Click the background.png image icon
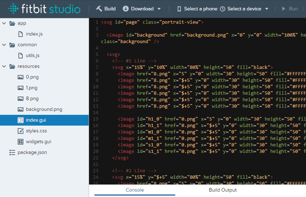 pos(21,109)
